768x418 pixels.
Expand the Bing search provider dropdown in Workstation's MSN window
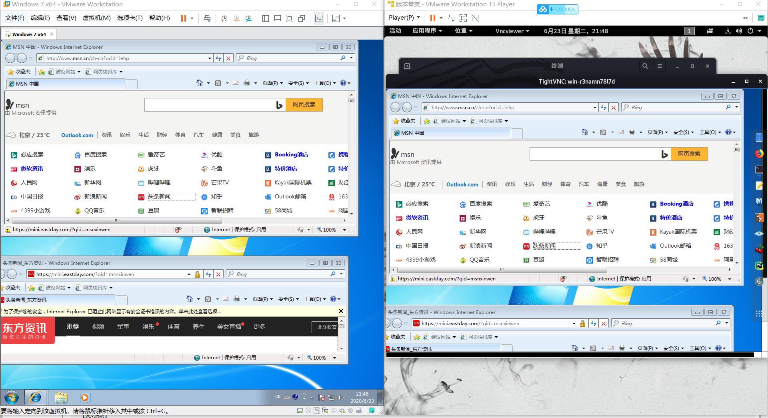tap(351, 58)
